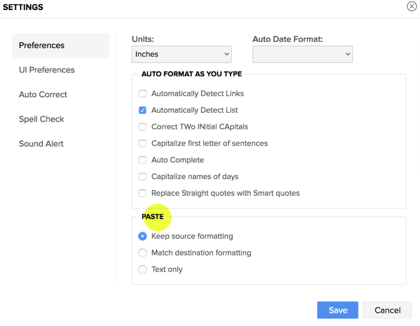This screenshot has width=420, height=326.
Task: Turn on Auto Complete checkbox
Action: [142, 160]
